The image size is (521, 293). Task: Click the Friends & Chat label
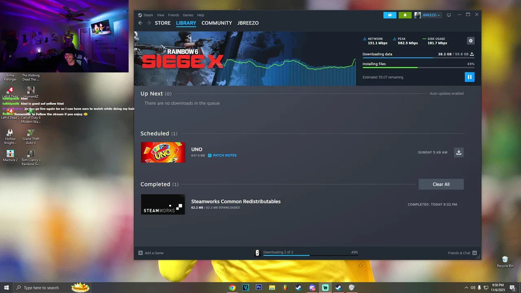[459, 253]
